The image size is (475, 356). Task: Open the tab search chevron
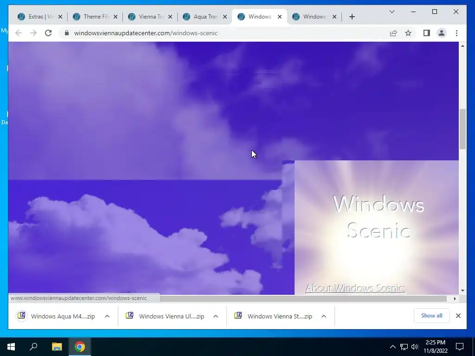(392, 12)
